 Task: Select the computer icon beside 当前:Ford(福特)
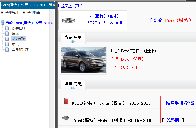3,23
